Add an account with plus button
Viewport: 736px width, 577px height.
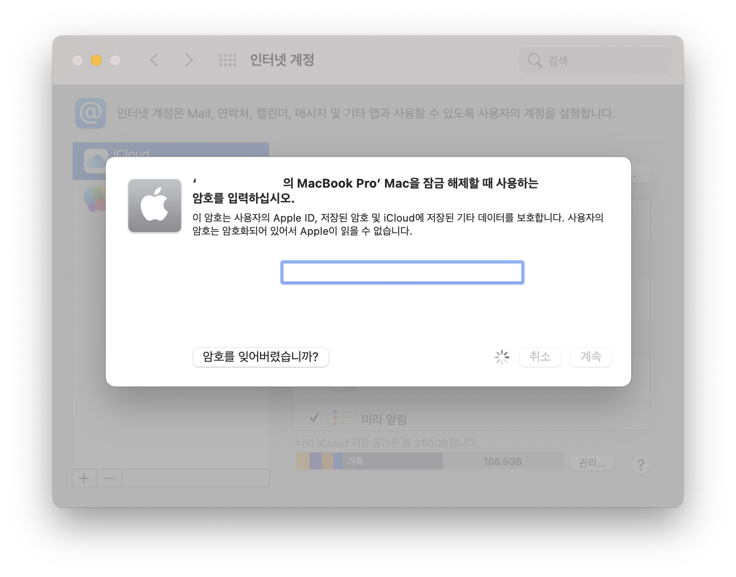point(84,478)
